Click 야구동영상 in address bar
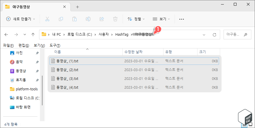This screenshot has width=255, height=128. (x=143, y=34)
